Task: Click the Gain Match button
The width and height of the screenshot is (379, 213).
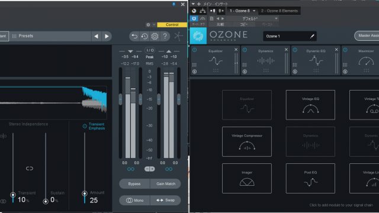Action: click(166, 184)
